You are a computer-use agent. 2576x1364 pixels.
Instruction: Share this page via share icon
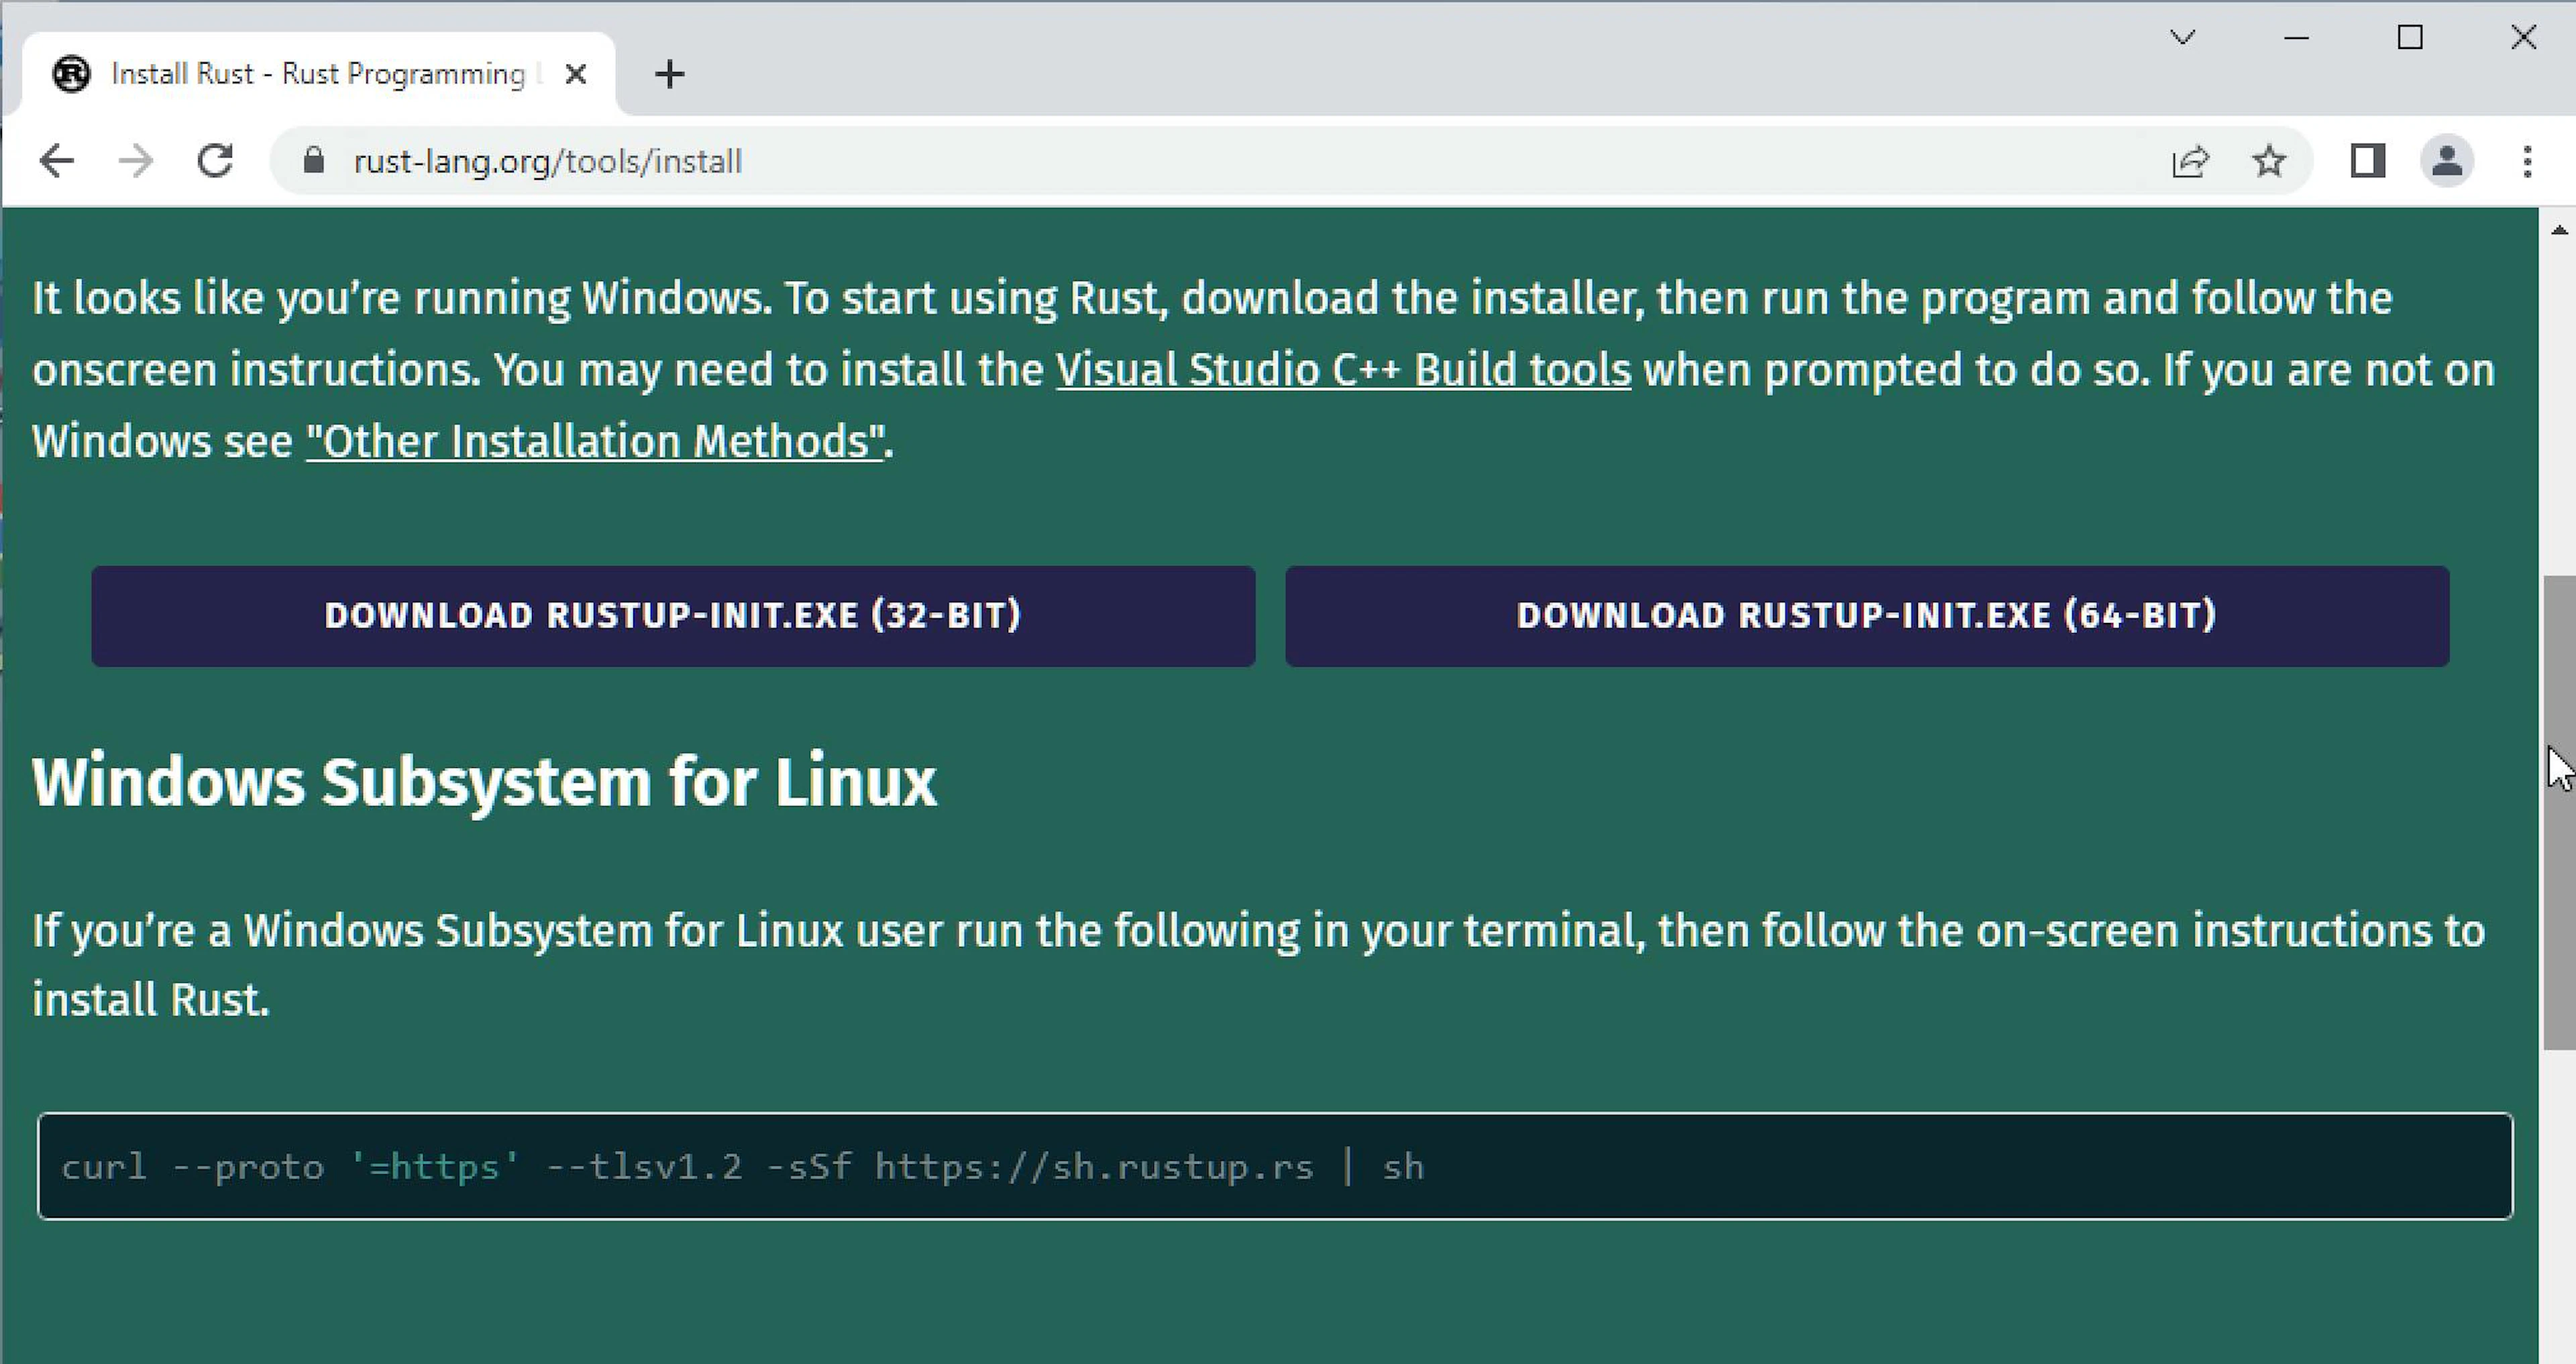[x=2190, y=161]
